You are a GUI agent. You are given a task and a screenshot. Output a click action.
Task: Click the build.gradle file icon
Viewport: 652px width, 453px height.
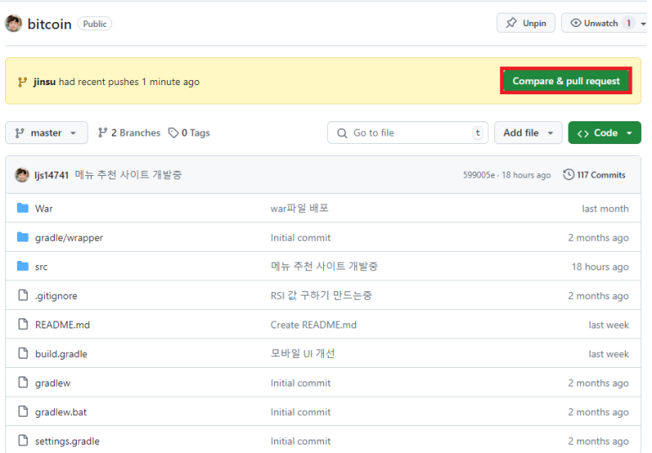(x=23, y=354)
